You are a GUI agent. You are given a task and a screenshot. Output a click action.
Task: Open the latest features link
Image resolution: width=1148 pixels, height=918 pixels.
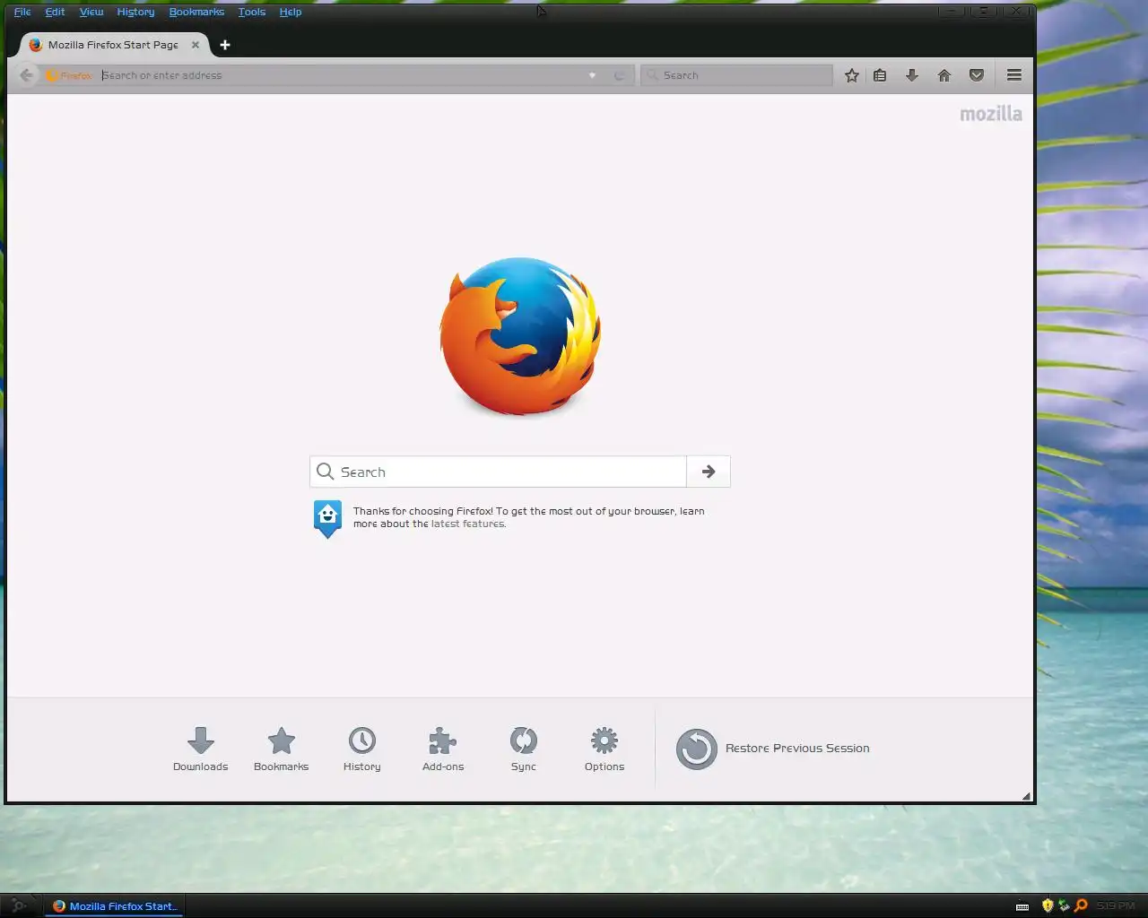click(x=468, y=524)
